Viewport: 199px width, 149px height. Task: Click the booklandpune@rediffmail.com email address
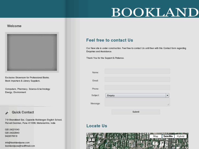tap(20, 146)
